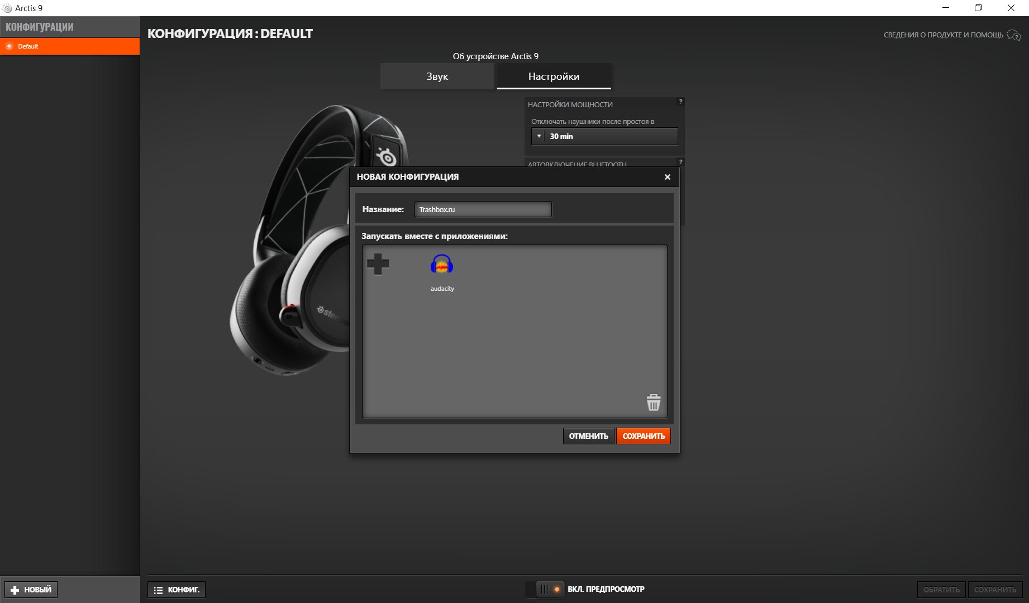Save the new configuration with Сохранить
The image size is (1029, 603).
click(644, 436)
